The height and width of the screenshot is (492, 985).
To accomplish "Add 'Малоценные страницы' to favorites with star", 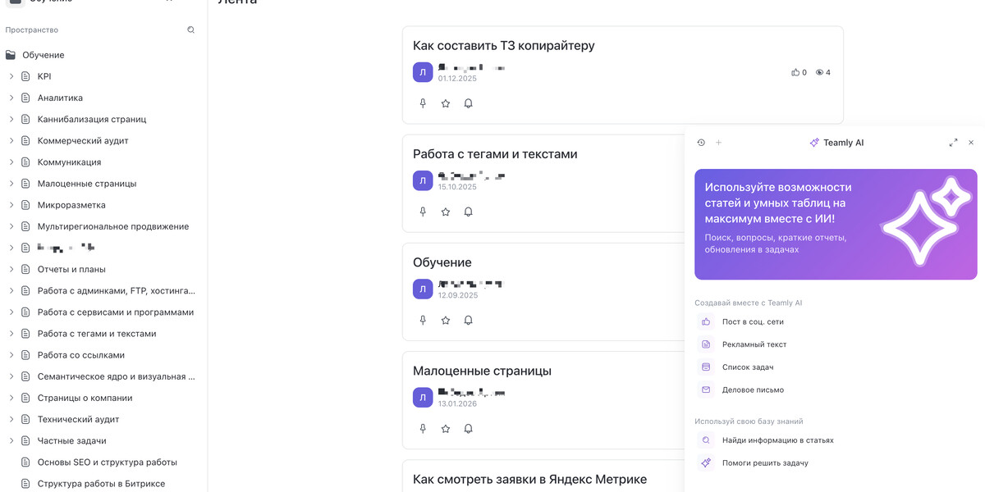I will [446, 429].
